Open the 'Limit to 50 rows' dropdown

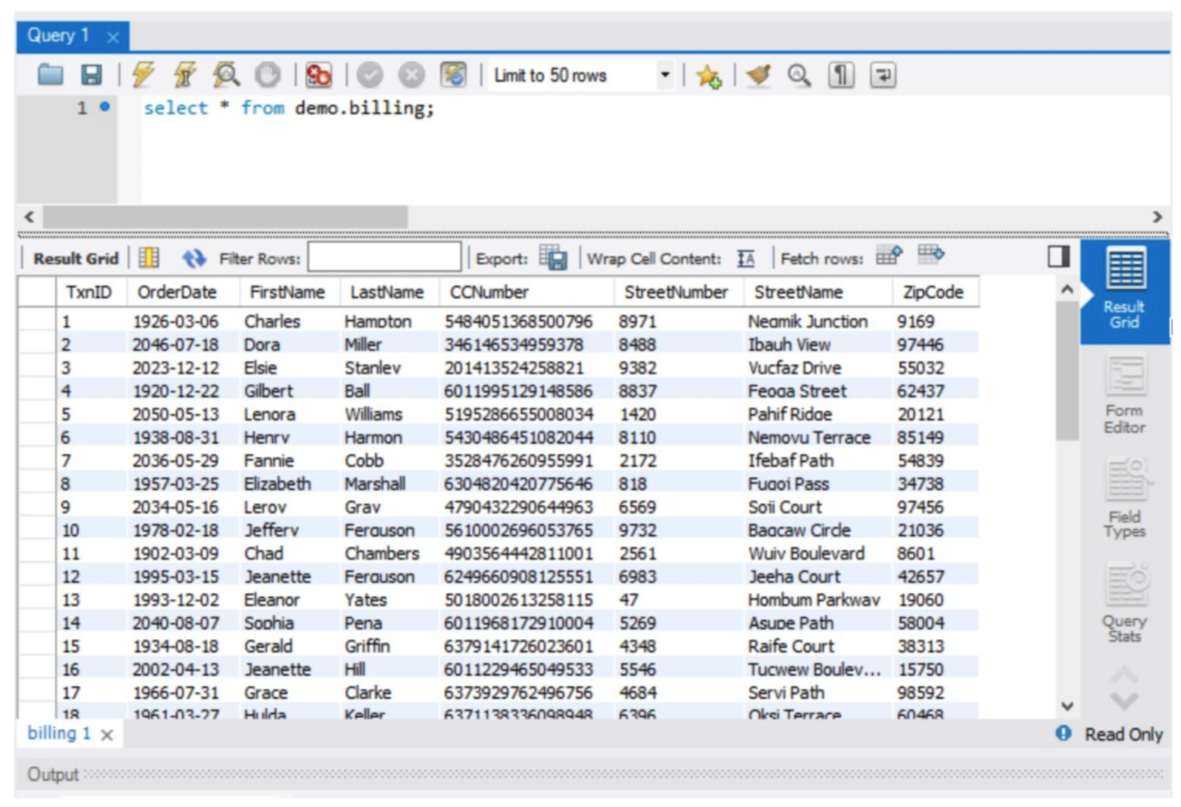pos(665,76)
